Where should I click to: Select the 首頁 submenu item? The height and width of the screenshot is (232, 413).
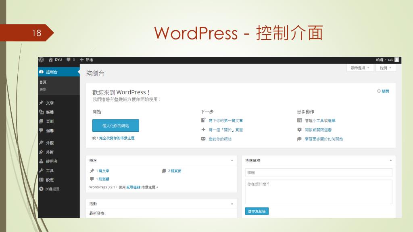point(43,82)
